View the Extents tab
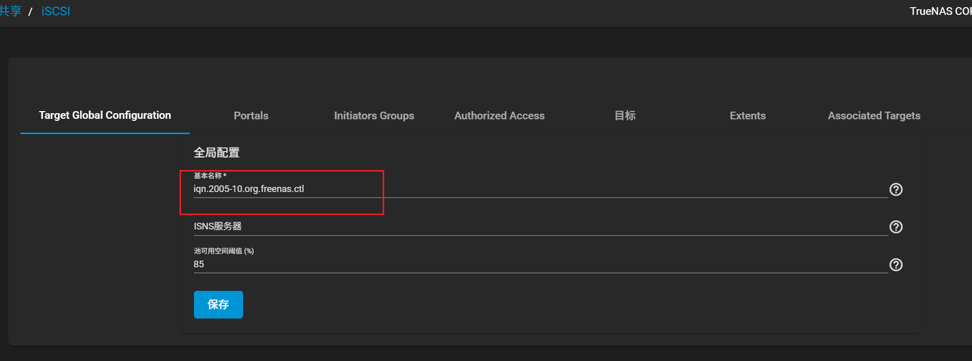This screenshot has width=972, height=361. [747, 116]
